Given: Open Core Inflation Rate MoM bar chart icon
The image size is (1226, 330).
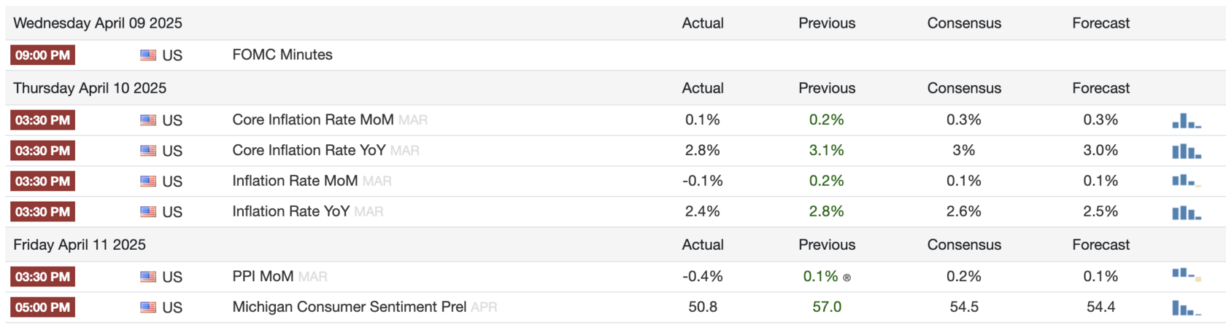Looking at the screenshot, I should tap(1187, 120).
